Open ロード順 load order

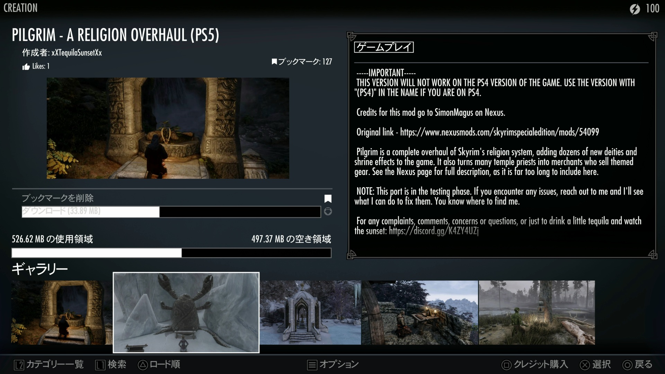click(x=165, y=364)
